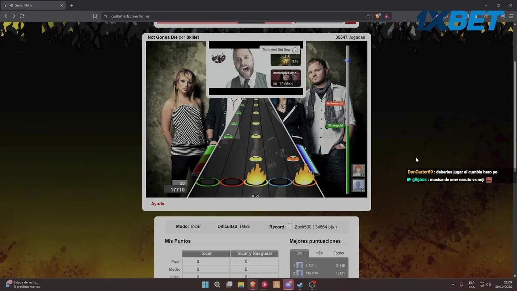Open the Ayuda help link
This screenshot has width=517, height=291.
coord(158,204)
